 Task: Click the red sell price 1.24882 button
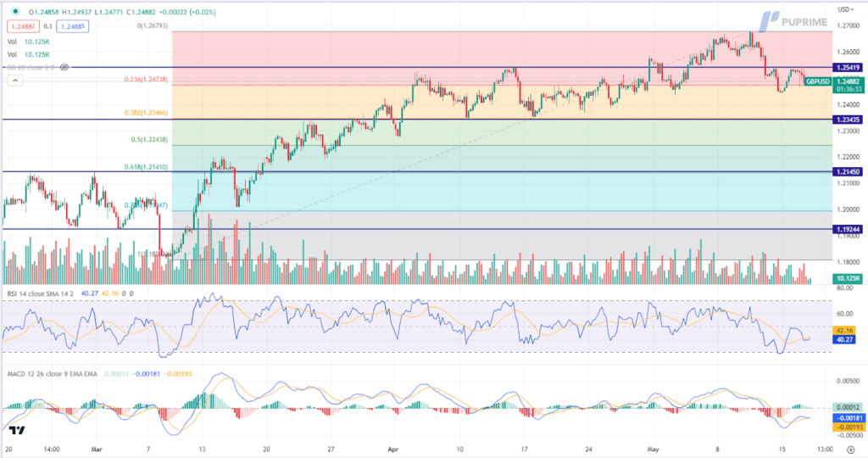[x=23, y=26]
